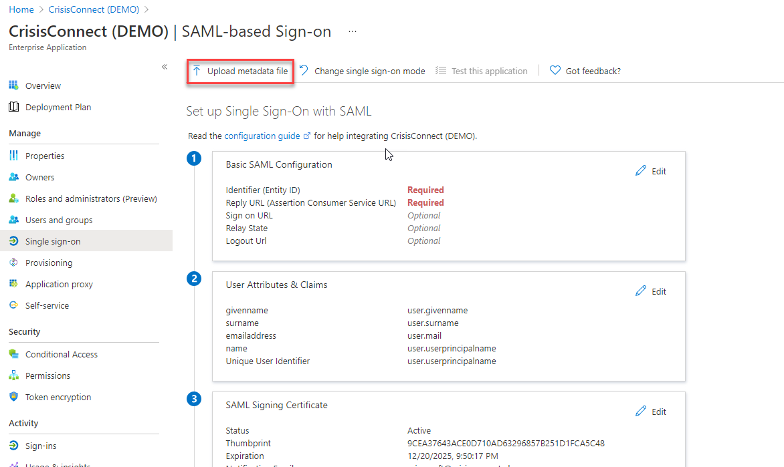Click the upload arrow icon
The width and height of the screenshot is (784, 467).
pos(197,70)
